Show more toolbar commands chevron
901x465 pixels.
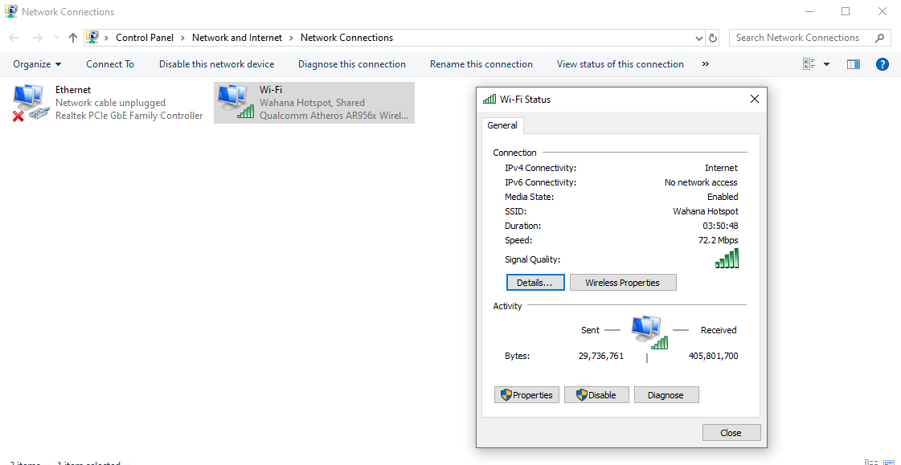point(706,64)
